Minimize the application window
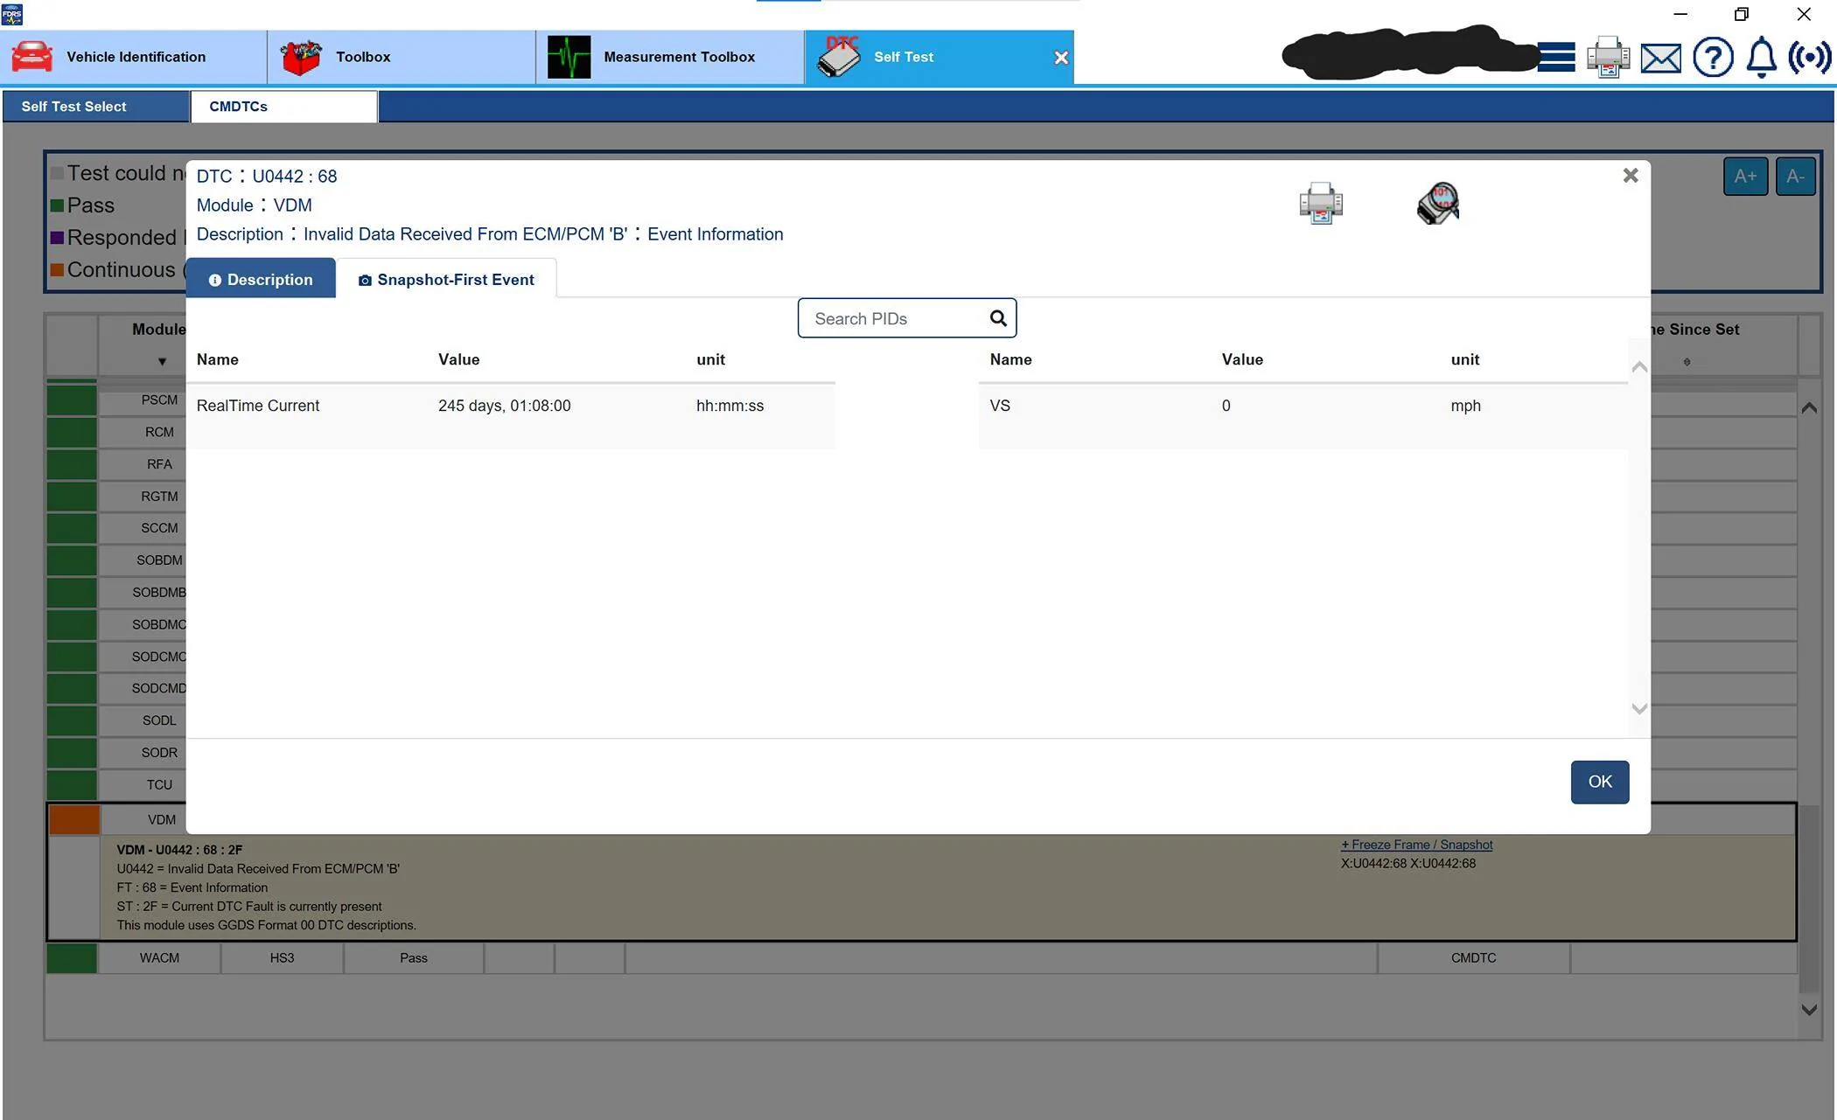 tap(1680, 14)
